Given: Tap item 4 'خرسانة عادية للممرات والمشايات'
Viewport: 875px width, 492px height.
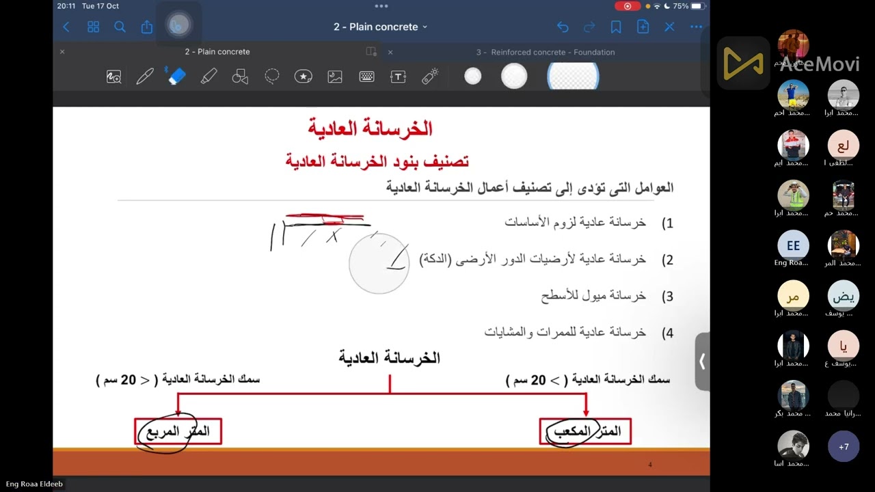Looking at the screenshot, I should click(x=565, y=332).
